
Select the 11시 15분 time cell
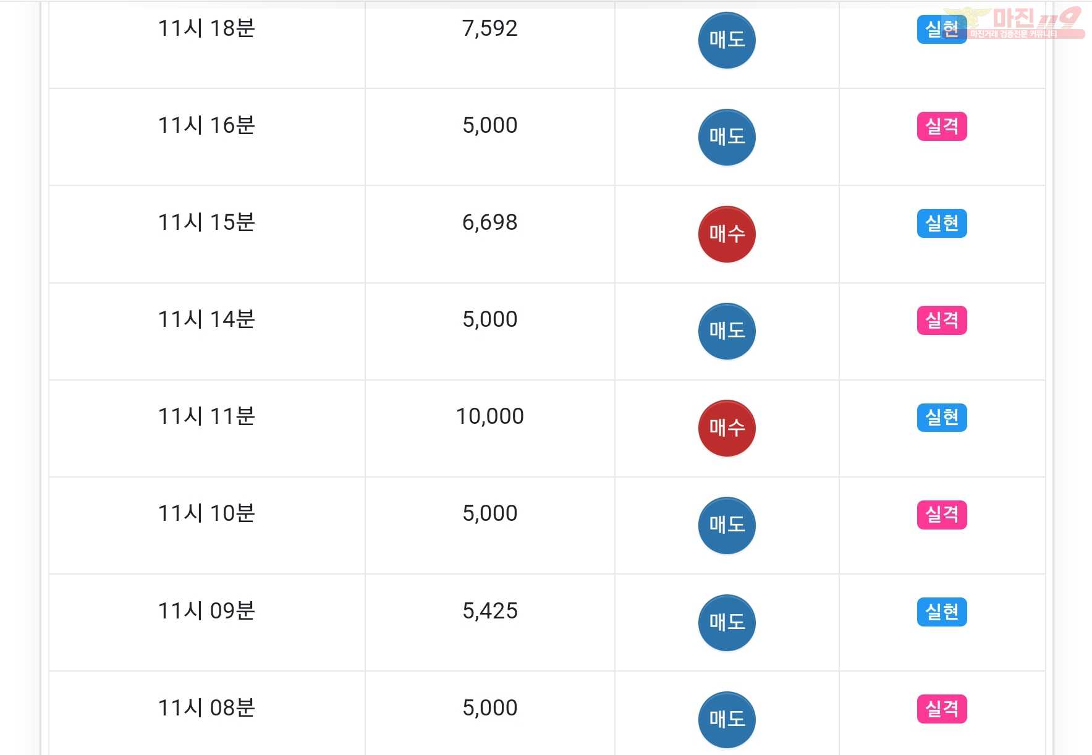click(x=207, y=234)
